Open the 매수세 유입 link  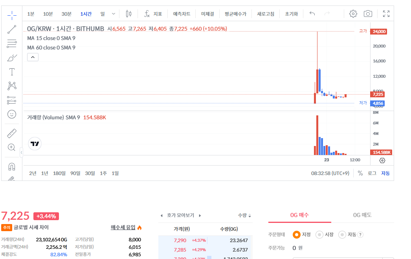pos(123,227)
